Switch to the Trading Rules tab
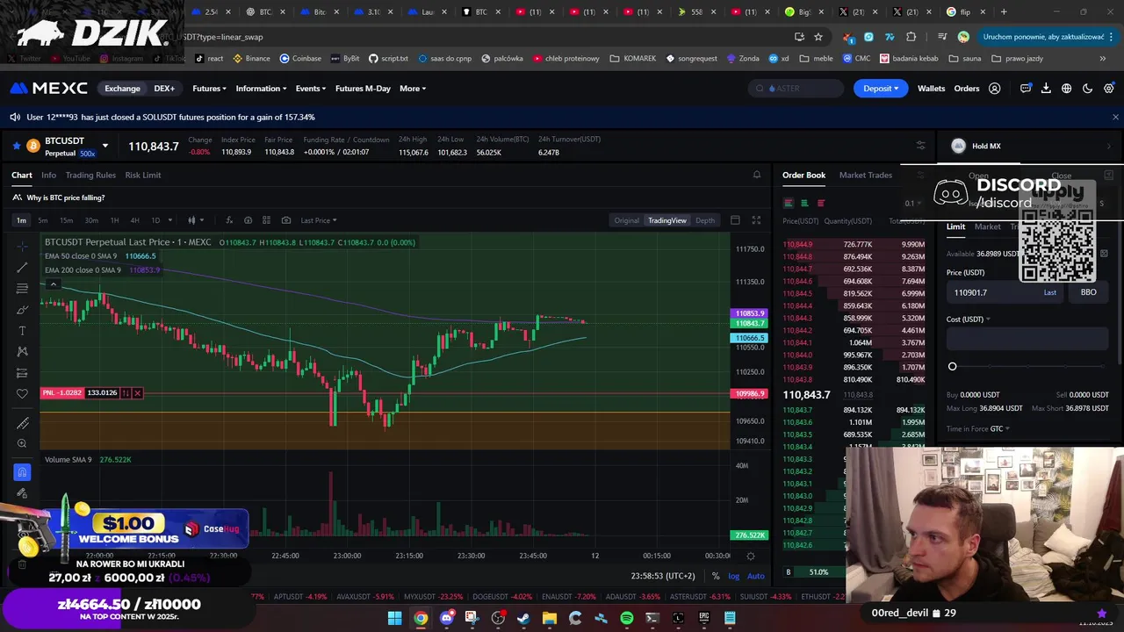 [90, 175]
